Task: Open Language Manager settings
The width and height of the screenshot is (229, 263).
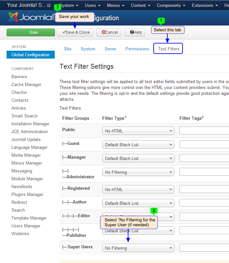Action: point(29,148)
